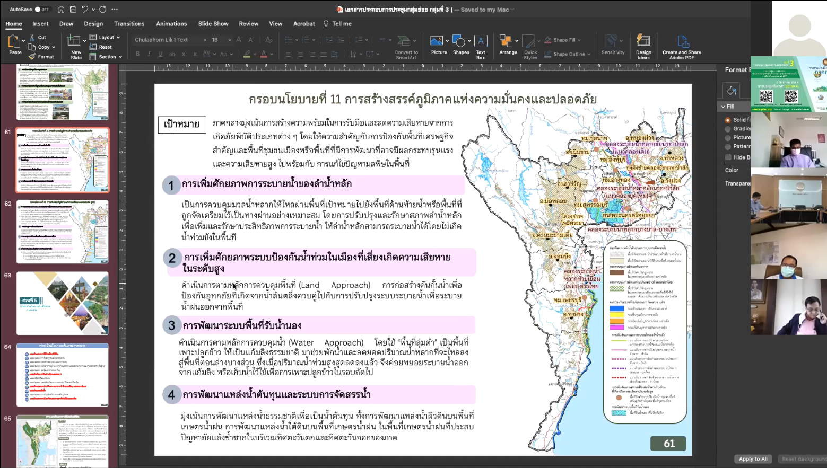Open the Slide Show tab
Image resolution: width=827 pixels, height=468 pixels.
pyautogui.click(x=213, y=24)
